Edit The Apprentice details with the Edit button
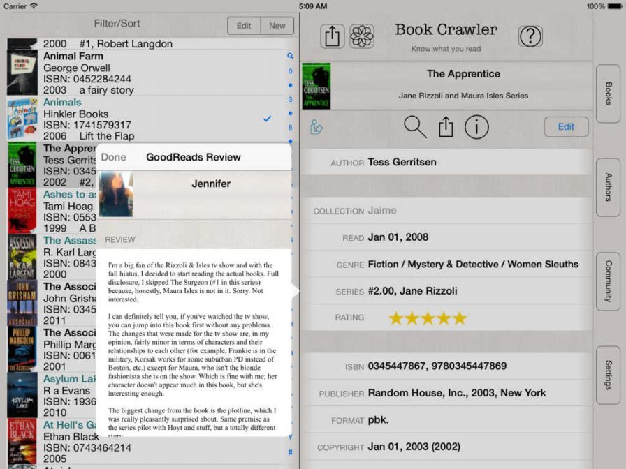The width and height of the screenshot is (626, 469). 566,127
